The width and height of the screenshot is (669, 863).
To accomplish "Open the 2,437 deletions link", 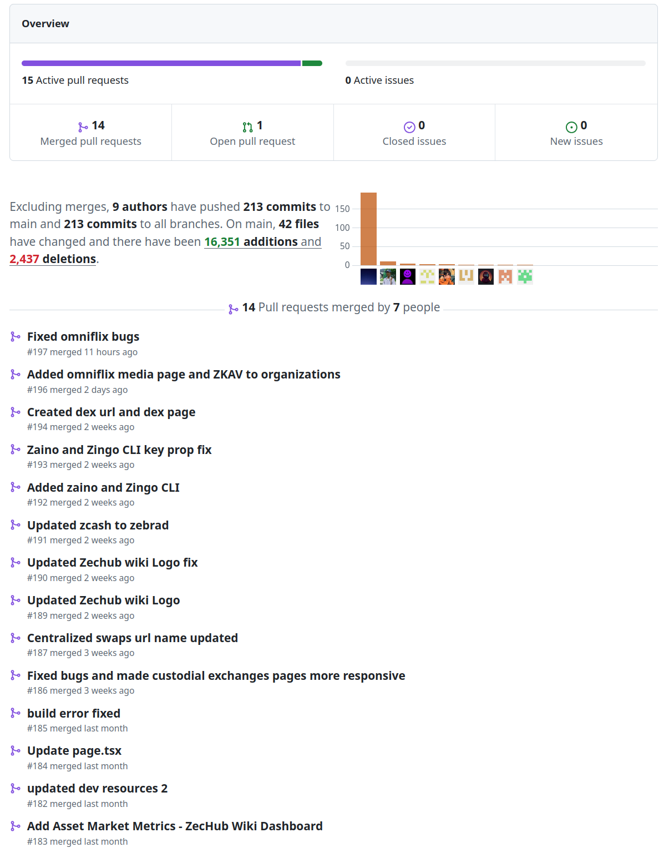I will 53,259.
